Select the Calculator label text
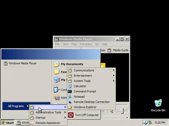 [80, 86]
